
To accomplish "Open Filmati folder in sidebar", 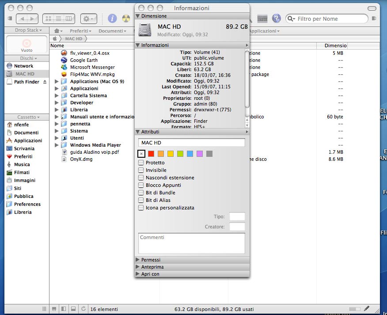I will 22,172.
